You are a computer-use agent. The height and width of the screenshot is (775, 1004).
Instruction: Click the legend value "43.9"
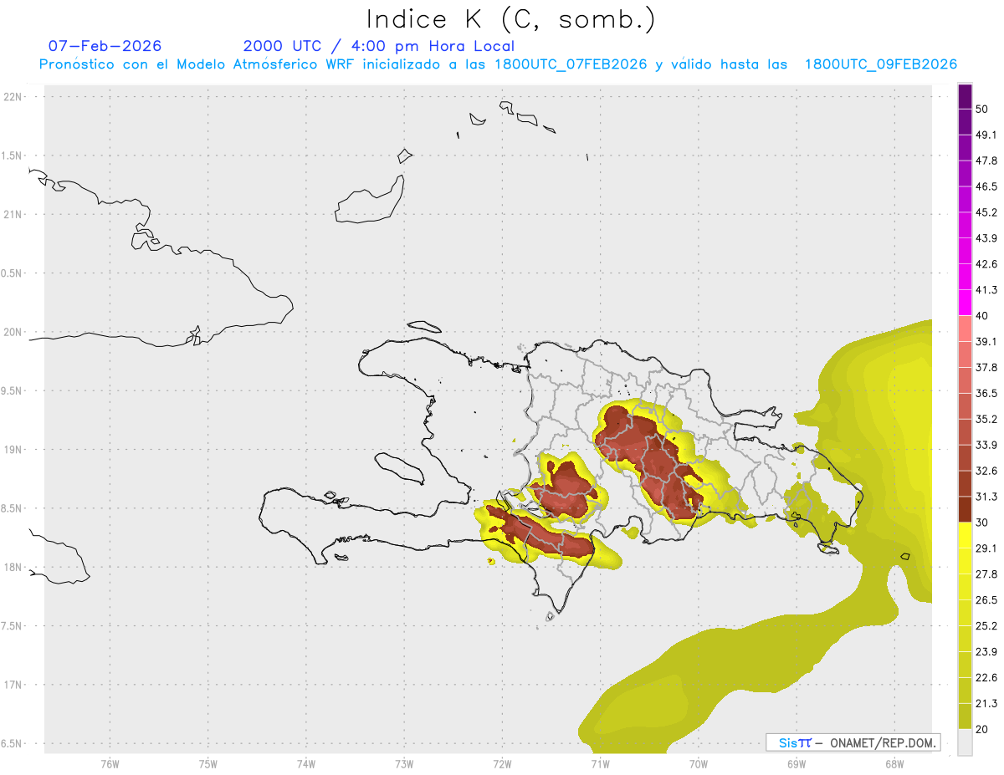pyautogui.click(x=987, y=239)
